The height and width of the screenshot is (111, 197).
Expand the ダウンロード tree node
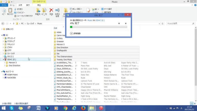[x=3, y=38]
